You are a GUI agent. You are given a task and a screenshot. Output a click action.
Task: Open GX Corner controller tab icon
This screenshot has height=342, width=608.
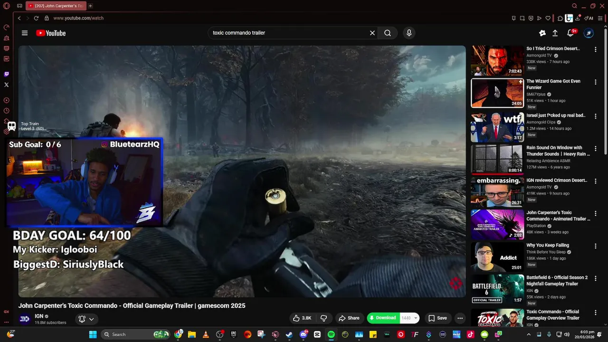[19, 6]
